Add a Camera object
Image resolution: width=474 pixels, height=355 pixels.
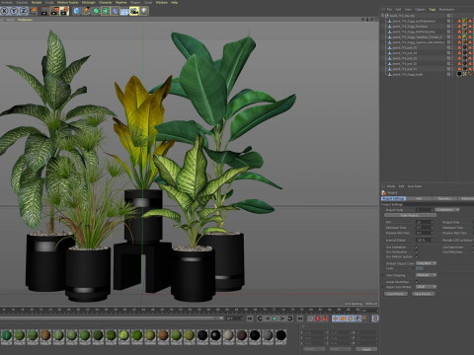pyautogui.click(x=134, y=11)
